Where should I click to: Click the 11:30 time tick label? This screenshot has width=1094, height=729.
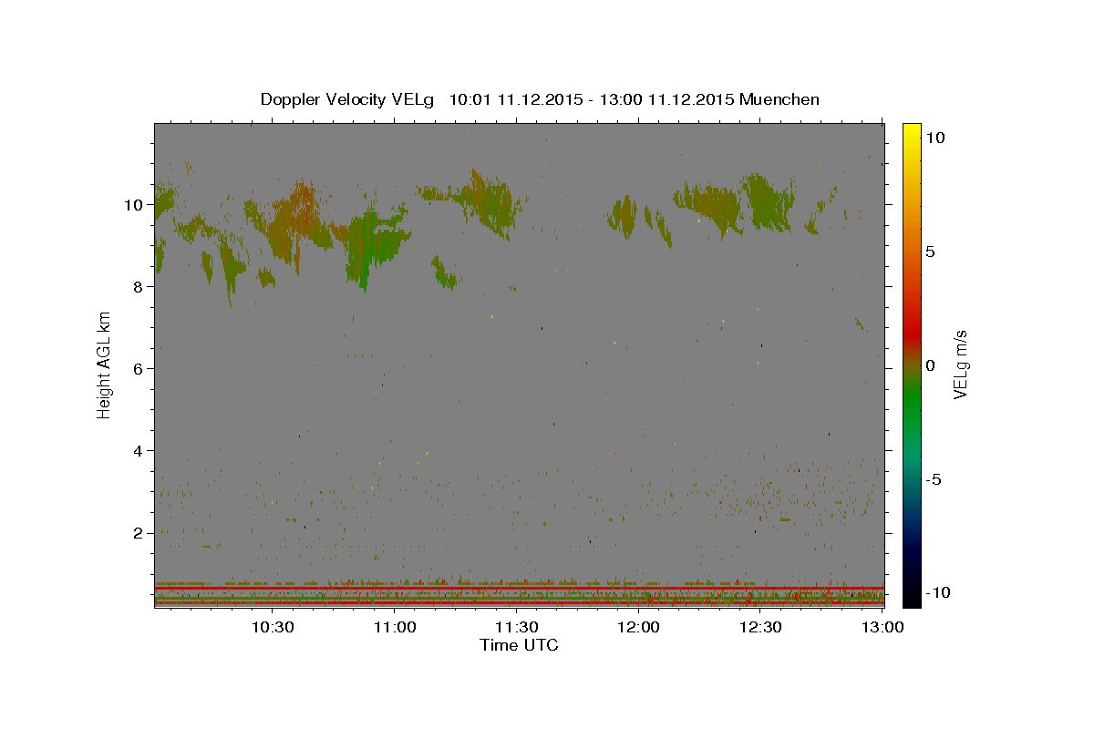click(516, 627)
